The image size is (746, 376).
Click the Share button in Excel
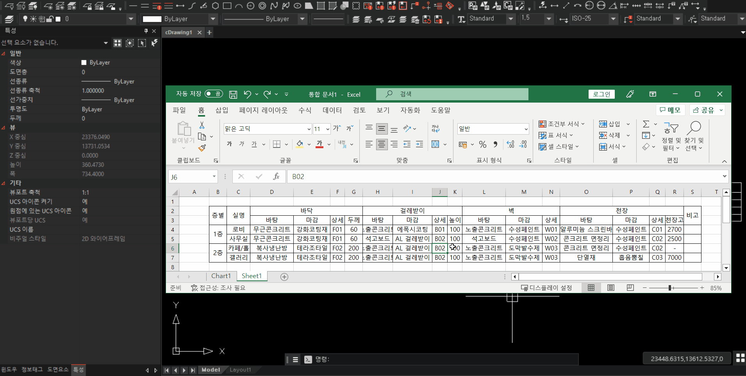click(x=707, y=110)
